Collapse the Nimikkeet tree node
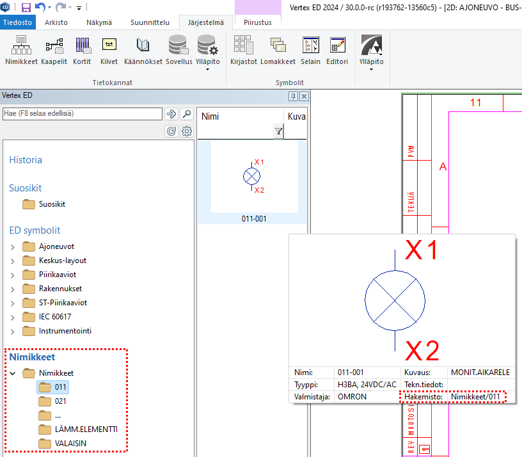 tap(12, 373)
